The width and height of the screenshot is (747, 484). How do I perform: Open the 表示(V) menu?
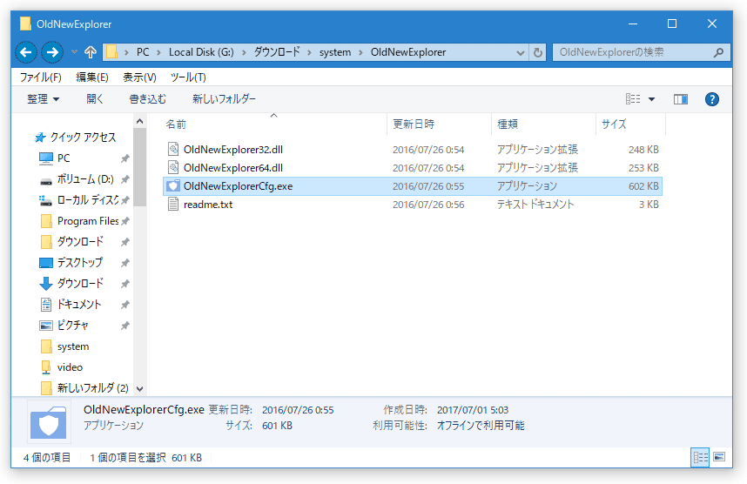[139, 77]
